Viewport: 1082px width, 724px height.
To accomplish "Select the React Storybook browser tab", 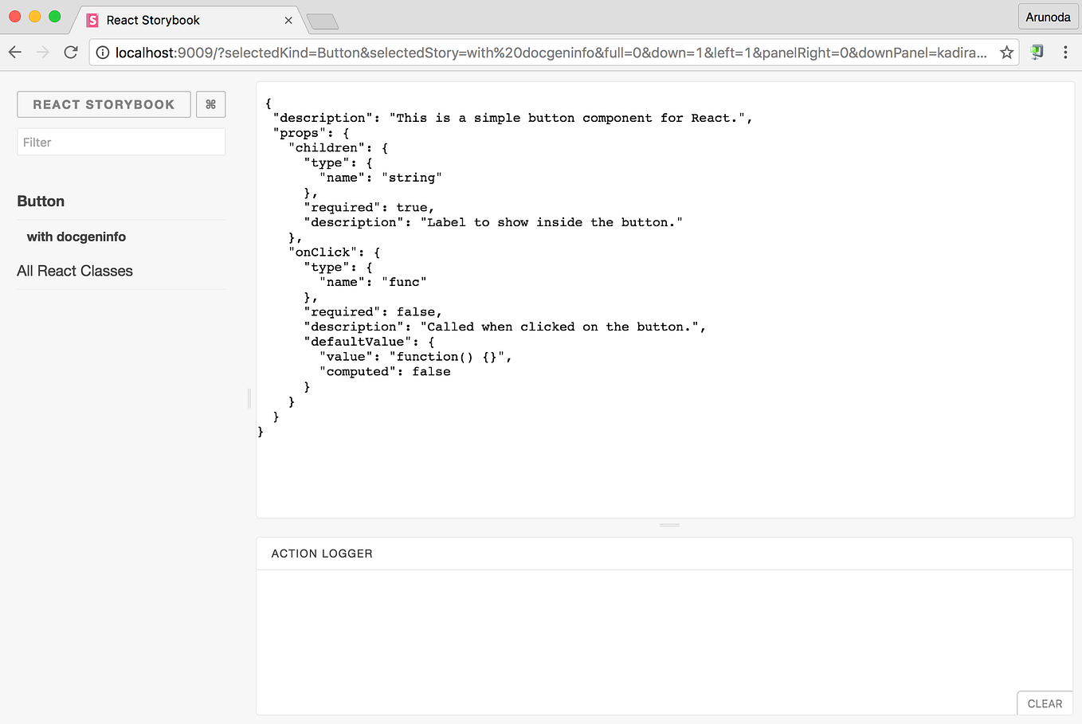I will (x=183, y=20).
